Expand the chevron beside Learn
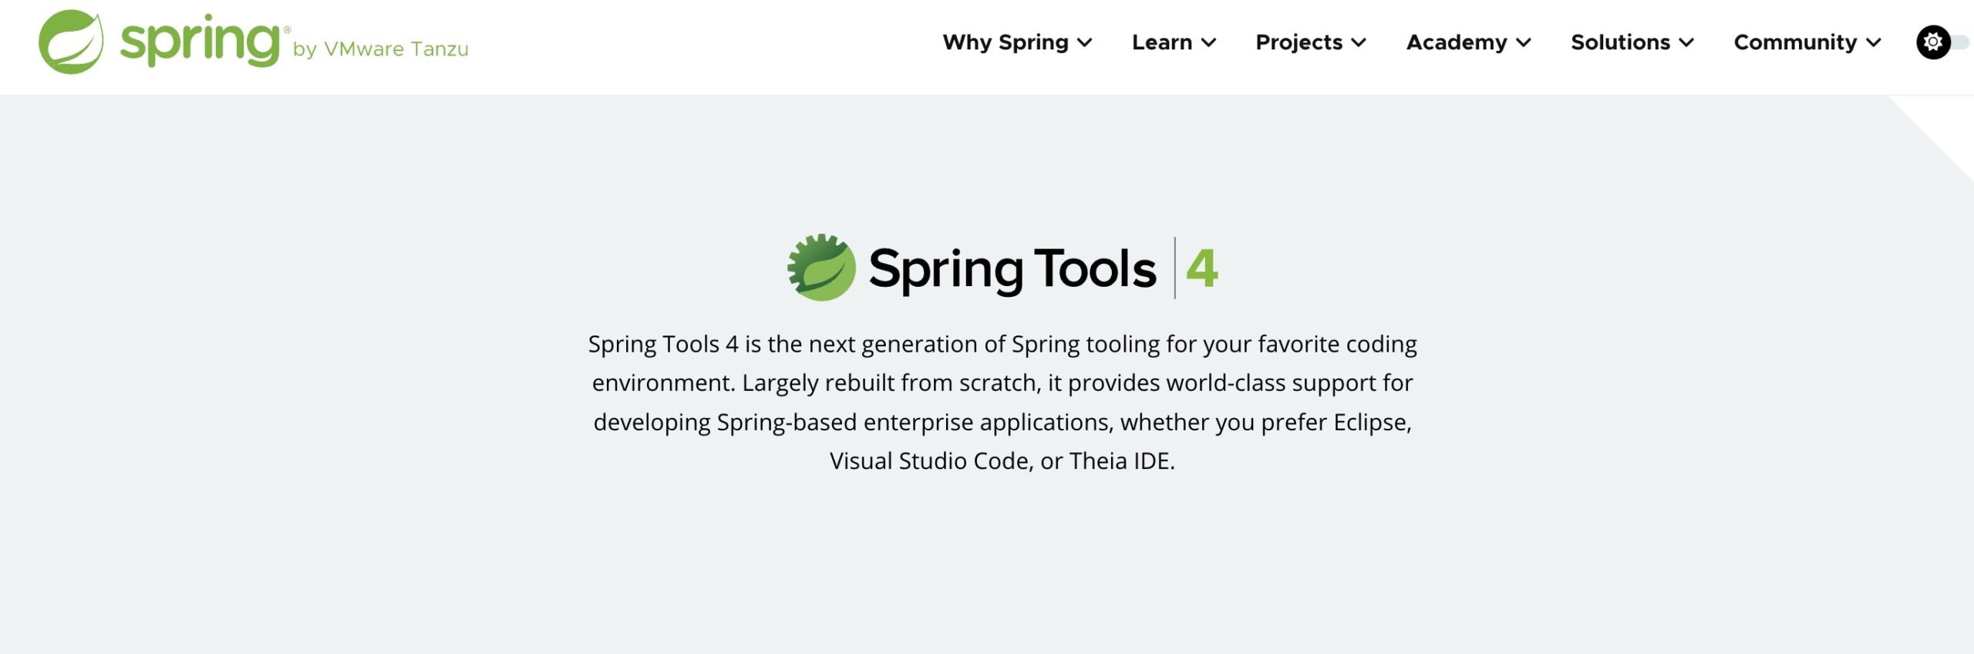 [1209, 43]
